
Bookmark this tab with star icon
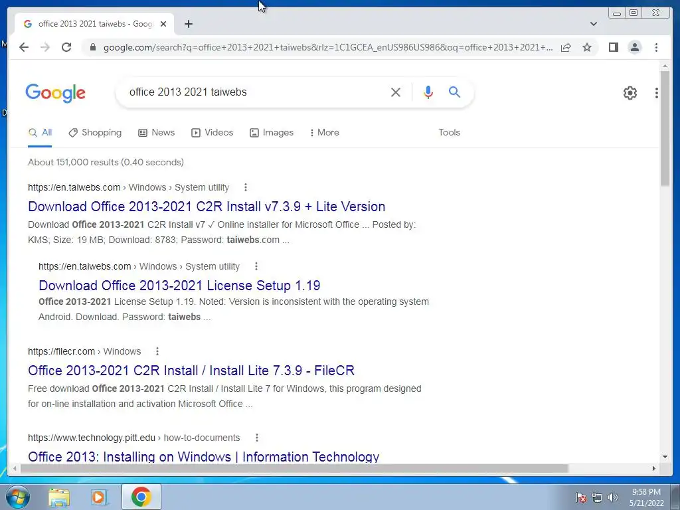(x=587, y=47)
